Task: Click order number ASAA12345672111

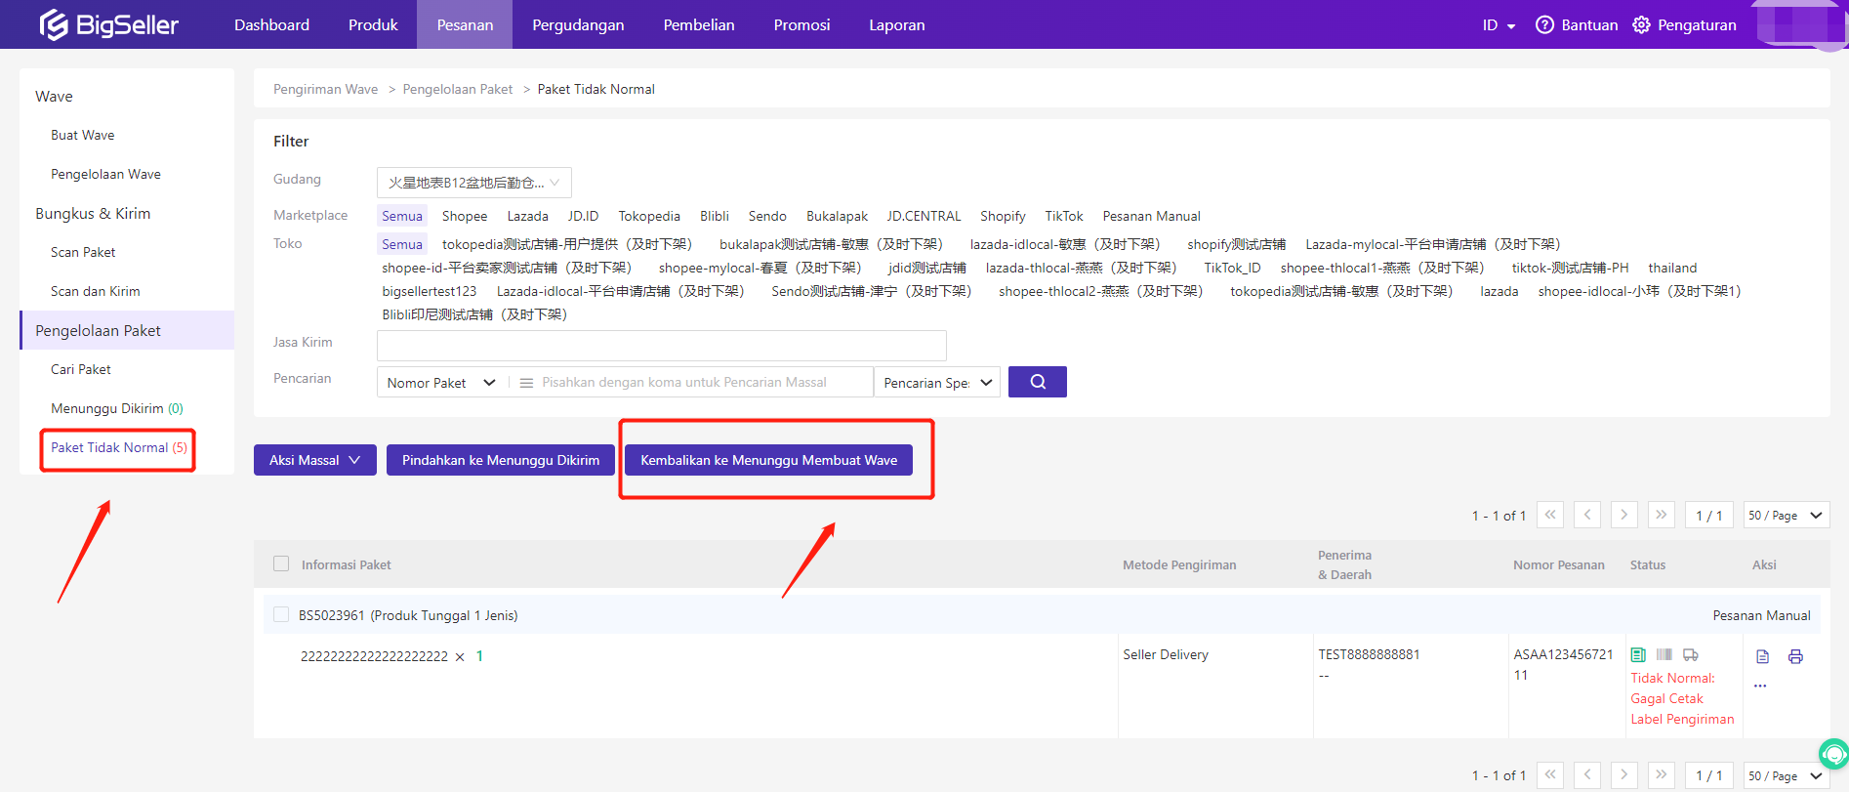Action: (1563, 664)
